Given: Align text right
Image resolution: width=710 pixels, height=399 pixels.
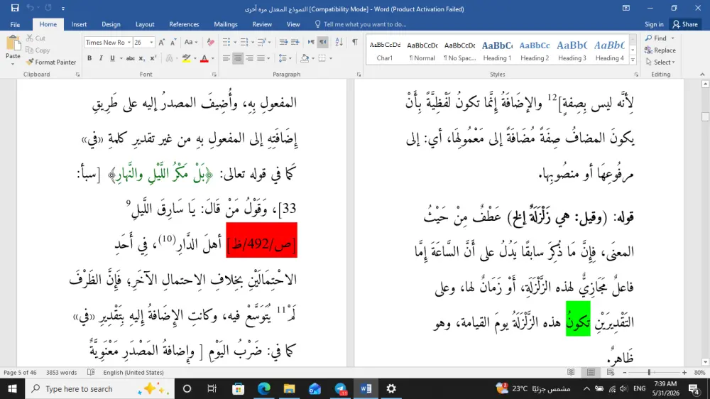Looking at the screenshot, I should pos(249,58).
